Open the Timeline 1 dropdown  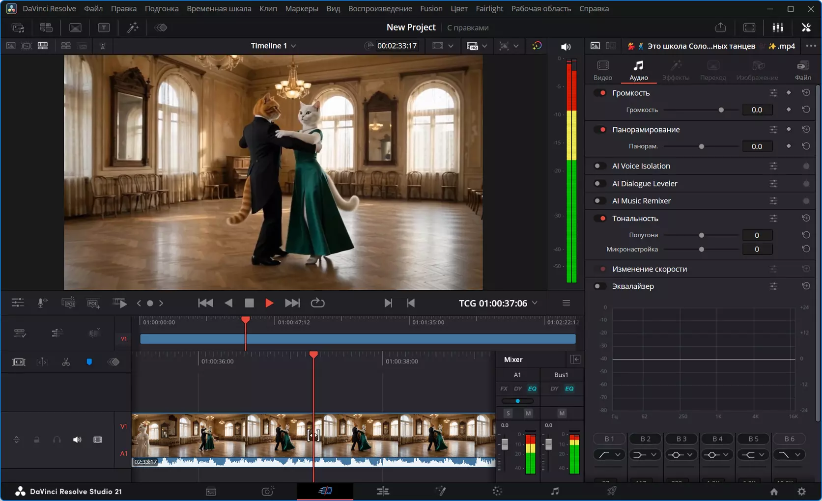point(273,46)
